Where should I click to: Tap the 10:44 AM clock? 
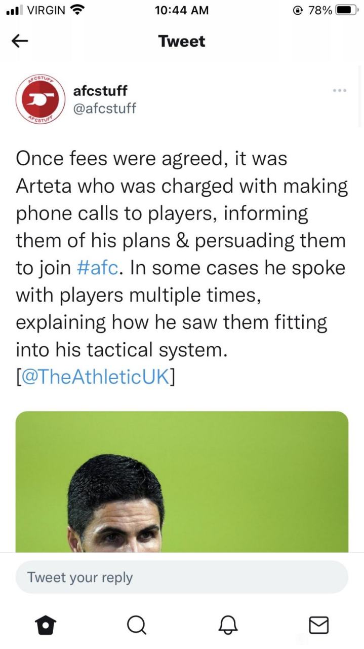tap(182, 10)
